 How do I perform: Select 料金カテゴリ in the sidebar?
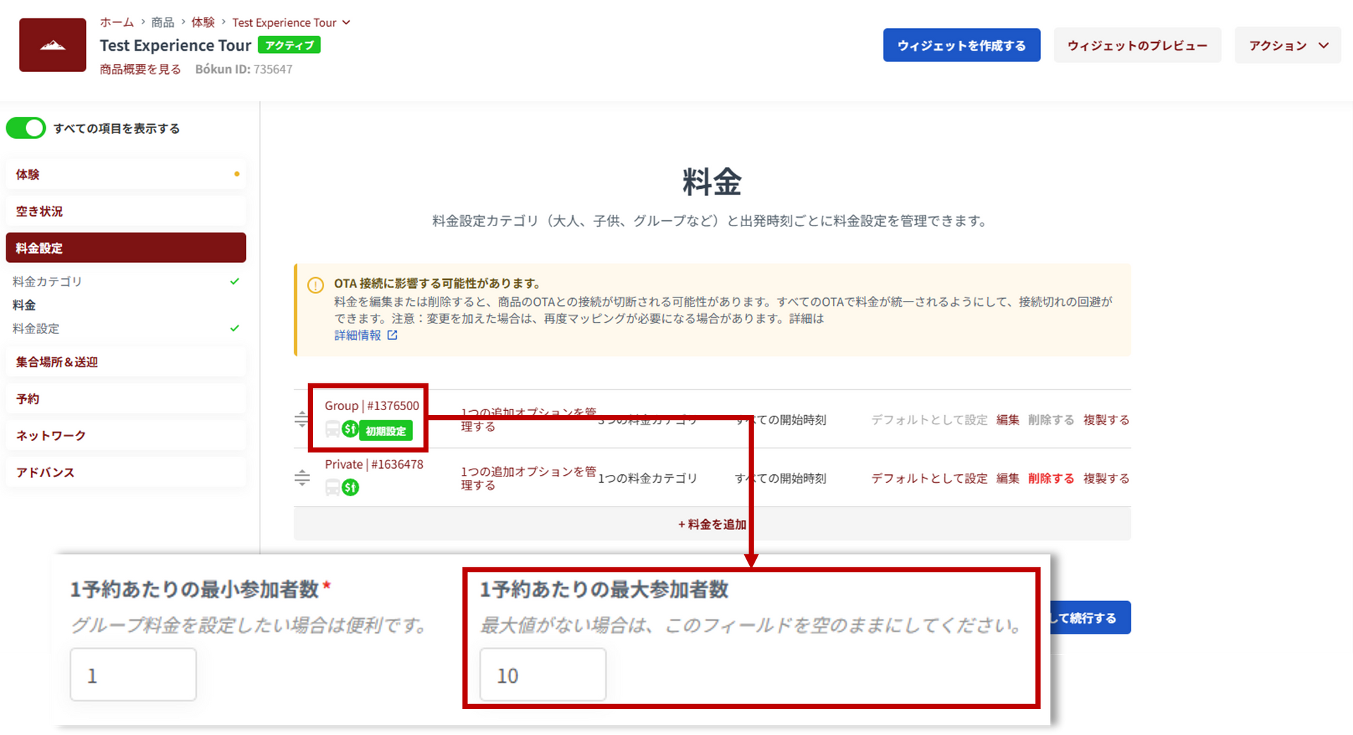pos(48,282)
